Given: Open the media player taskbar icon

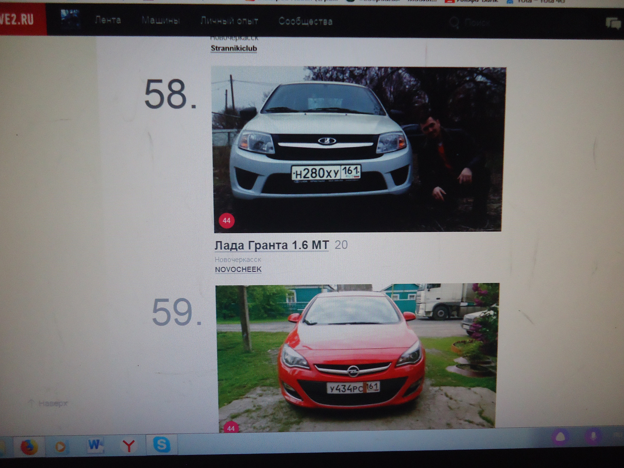Looking at the screenshot, I should point(60,447).
